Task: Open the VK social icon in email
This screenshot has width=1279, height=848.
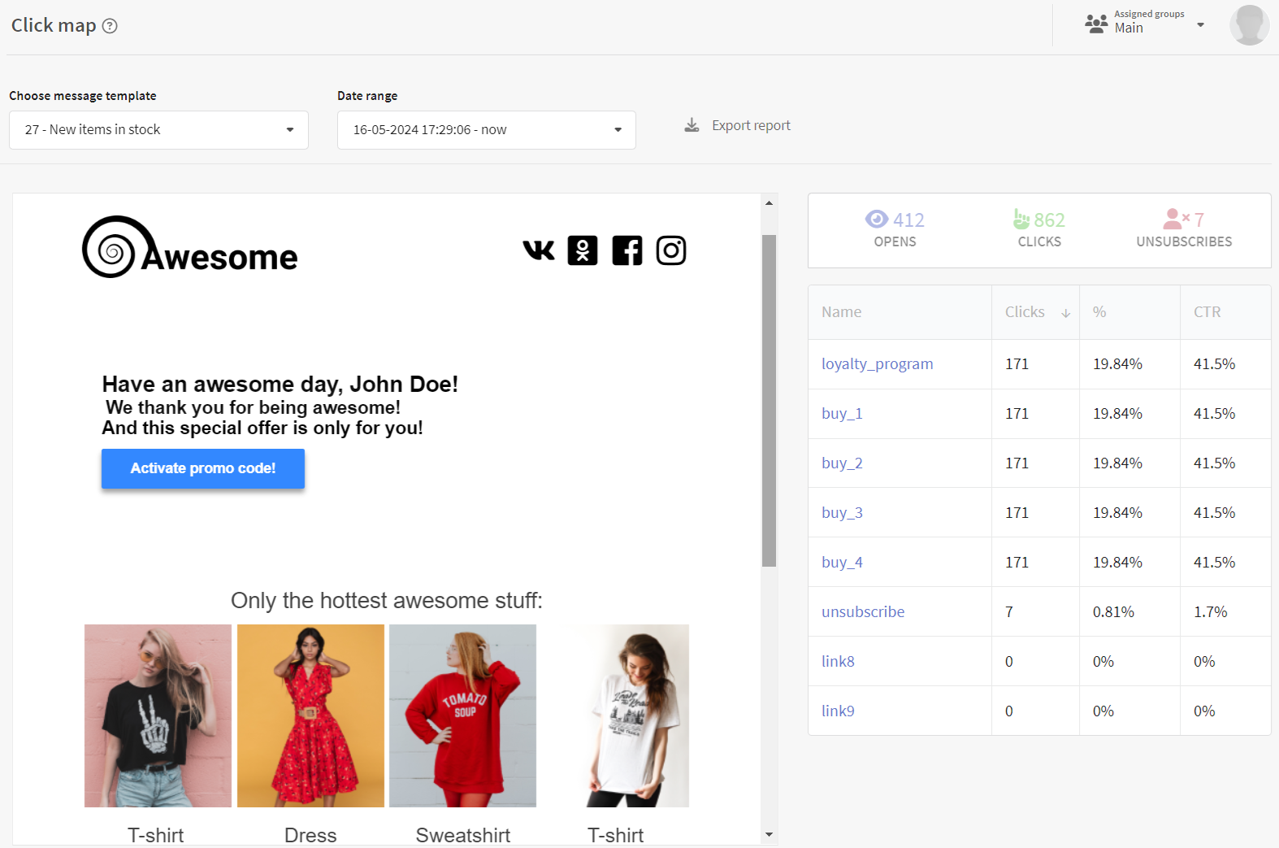Action: [x=539, y=250]
